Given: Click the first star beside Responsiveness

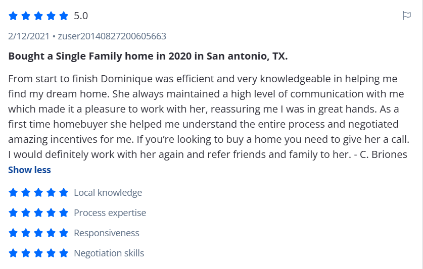Looking at the screenshot, I should pos(13,233).
